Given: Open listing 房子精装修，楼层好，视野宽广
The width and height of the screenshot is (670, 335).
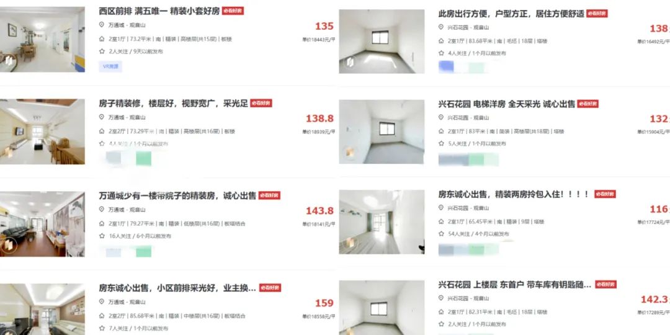Looking at the screenshot, I should (x=174, y=104).
